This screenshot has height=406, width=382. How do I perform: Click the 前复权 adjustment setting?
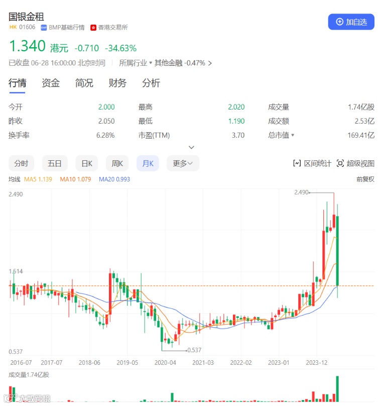pos(365,179)
